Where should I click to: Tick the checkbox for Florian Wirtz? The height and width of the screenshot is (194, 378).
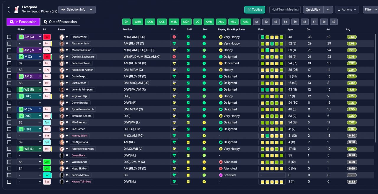coord(9,37)
